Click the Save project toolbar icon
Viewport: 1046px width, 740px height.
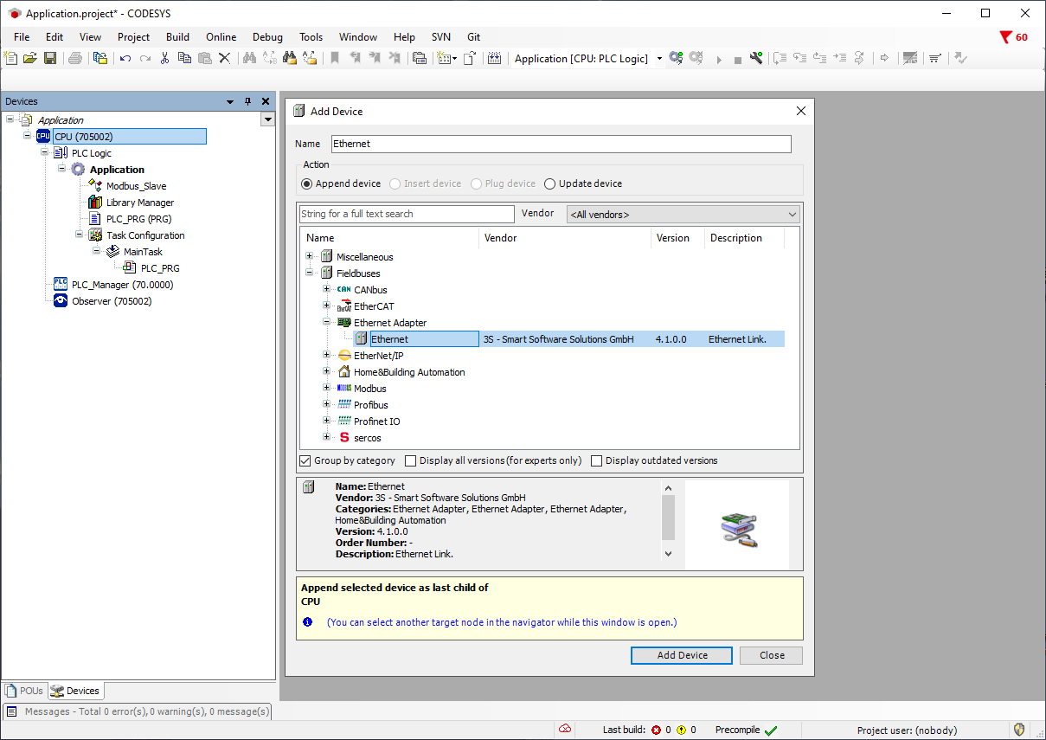tap(50, 58)
